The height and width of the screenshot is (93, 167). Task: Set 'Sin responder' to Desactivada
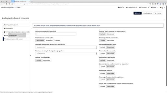[x=47, y=60]
